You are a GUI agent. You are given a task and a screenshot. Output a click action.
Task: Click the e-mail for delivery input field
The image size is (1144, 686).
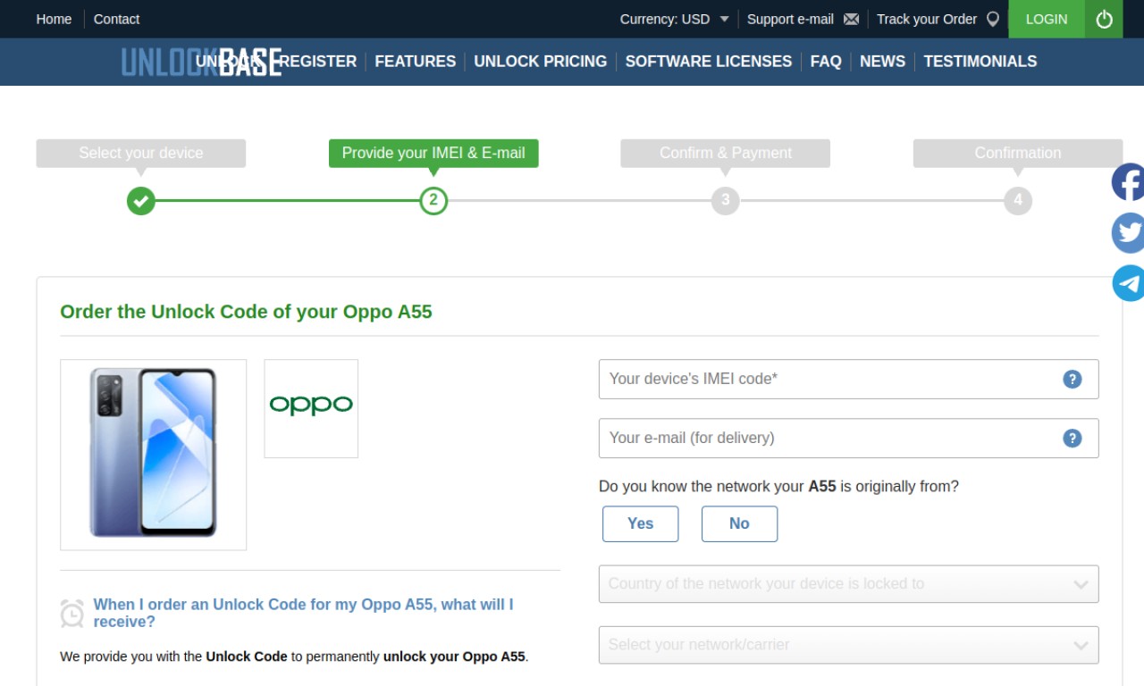848,438
